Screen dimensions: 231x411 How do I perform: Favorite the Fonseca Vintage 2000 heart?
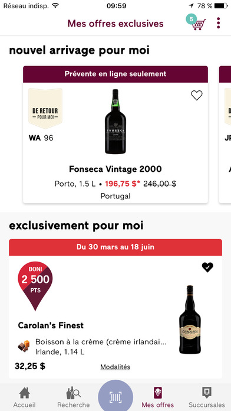point(197,96)
